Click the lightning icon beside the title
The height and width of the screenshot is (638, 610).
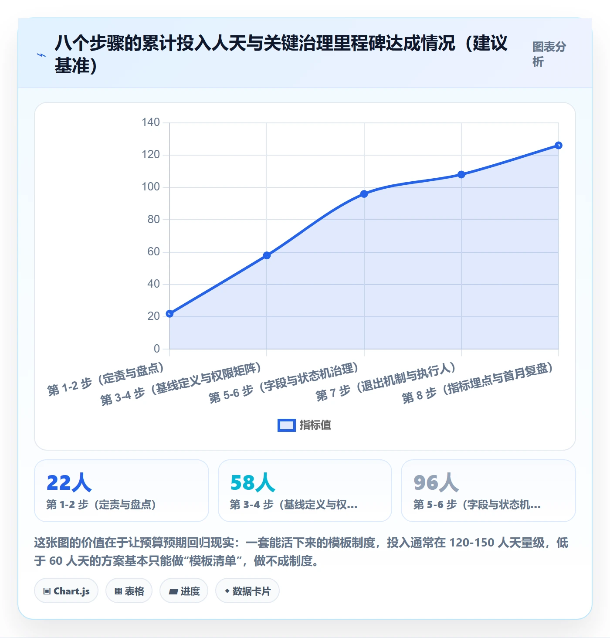[41, 55]
